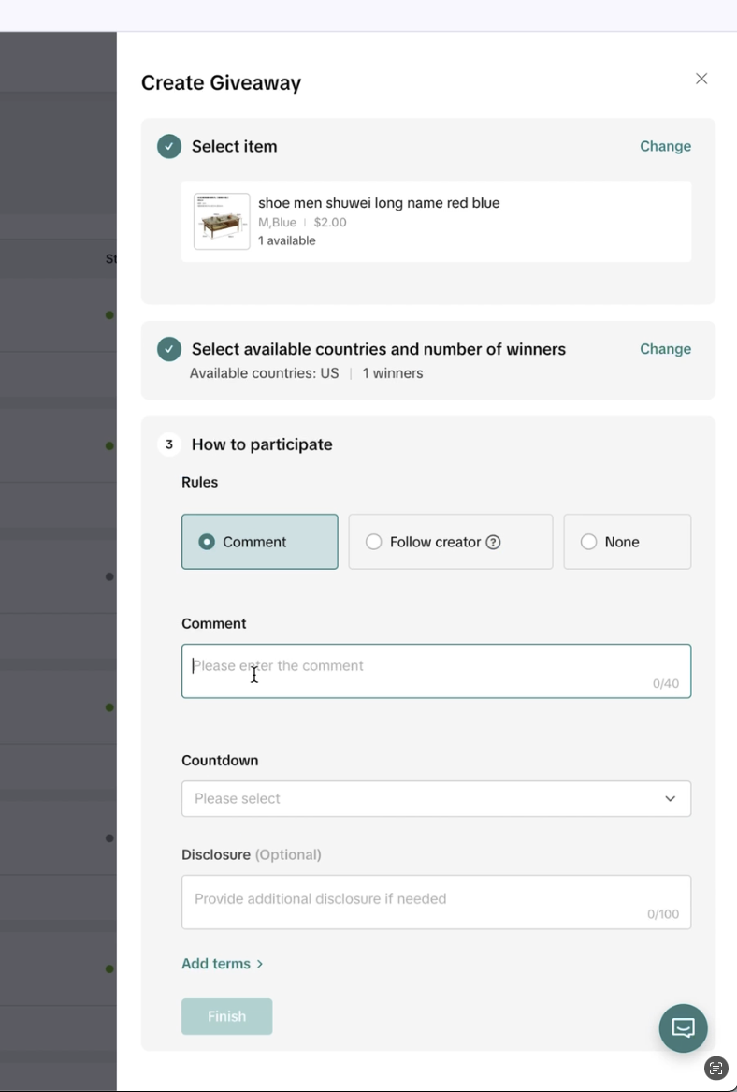Select the Comment rule radio button
The height and width of the screenshot is (1092, 737).
208,542
